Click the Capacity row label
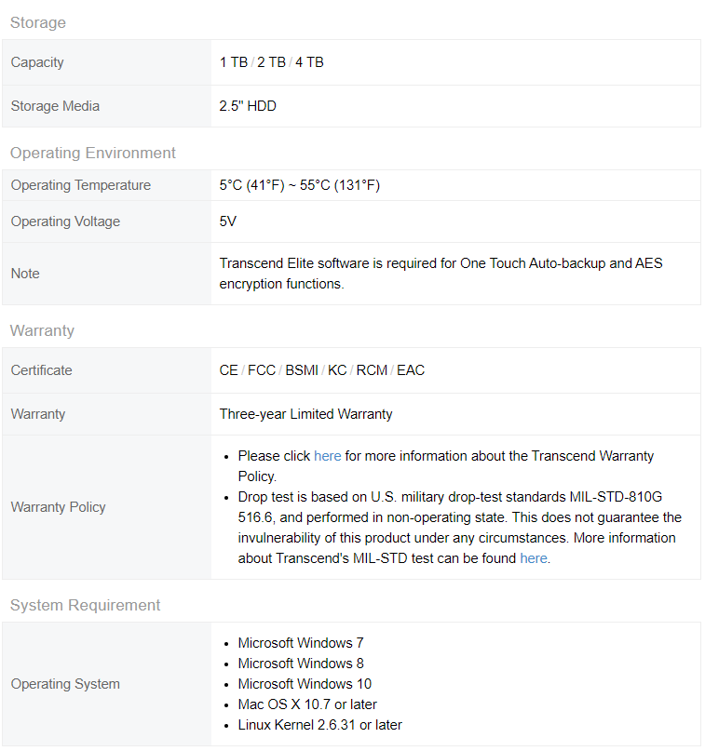The image size is (705, 751). (x=37, y=62)
